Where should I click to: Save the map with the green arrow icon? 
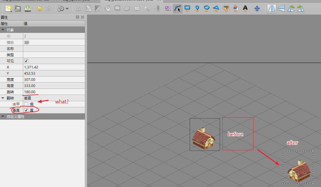coord(28,9)
